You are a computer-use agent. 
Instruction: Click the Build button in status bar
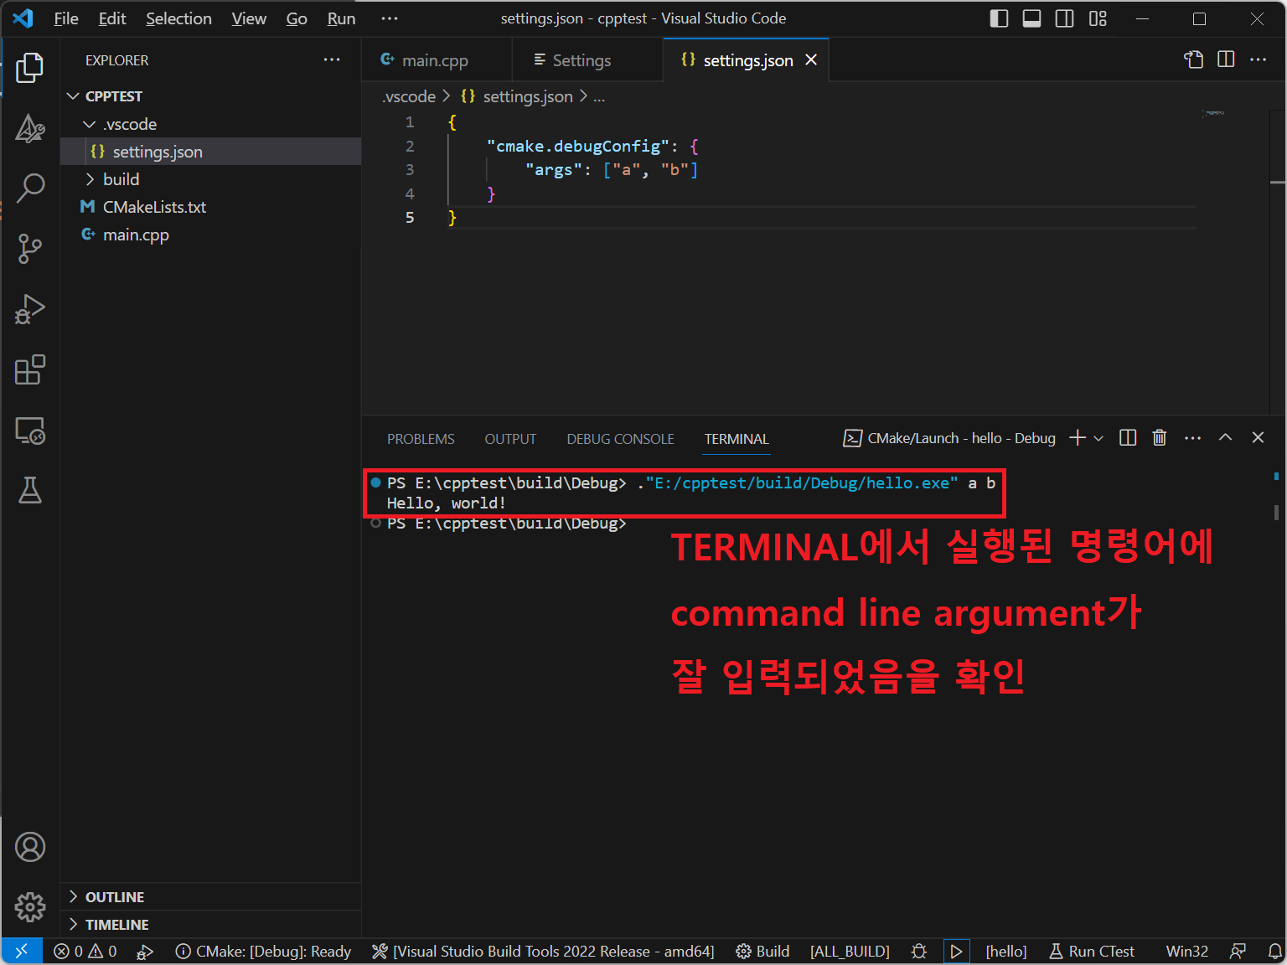pos(762,952)
